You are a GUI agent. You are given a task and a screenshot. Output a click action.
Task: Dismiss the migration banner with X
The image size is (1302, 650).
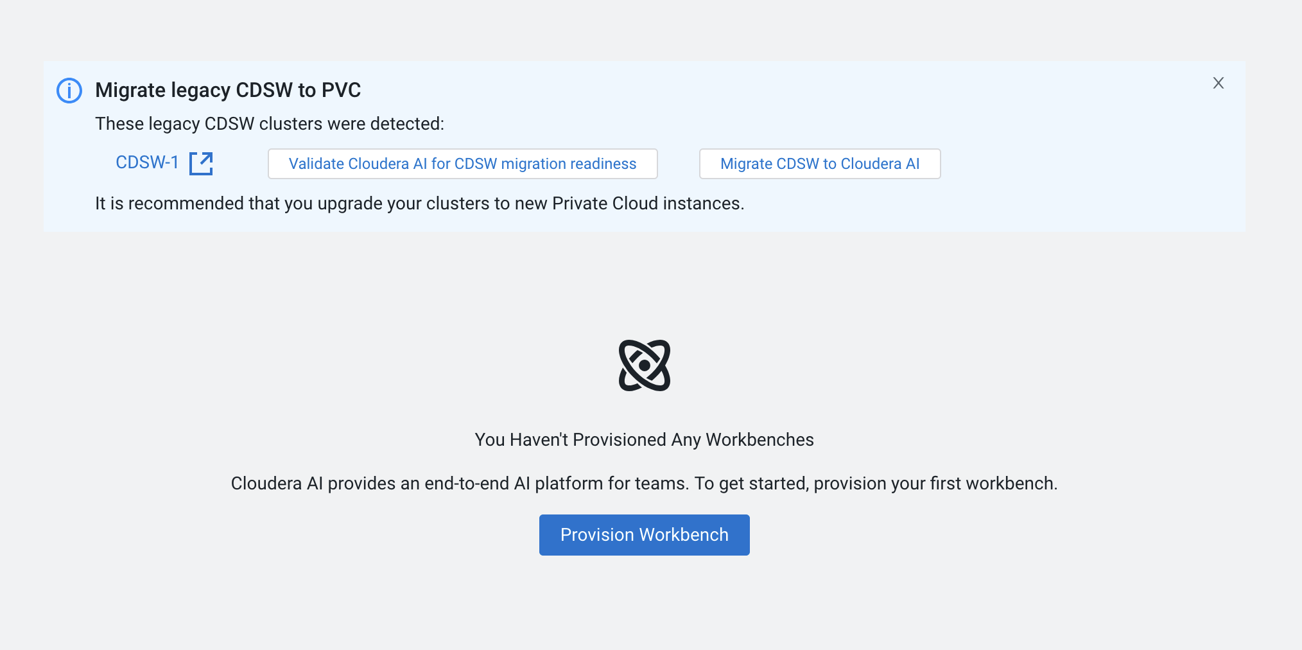[x=1218, y=83]
